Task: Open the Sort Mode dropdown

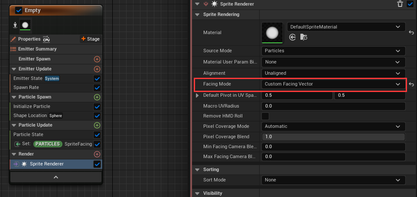Action: coord(333,180)
